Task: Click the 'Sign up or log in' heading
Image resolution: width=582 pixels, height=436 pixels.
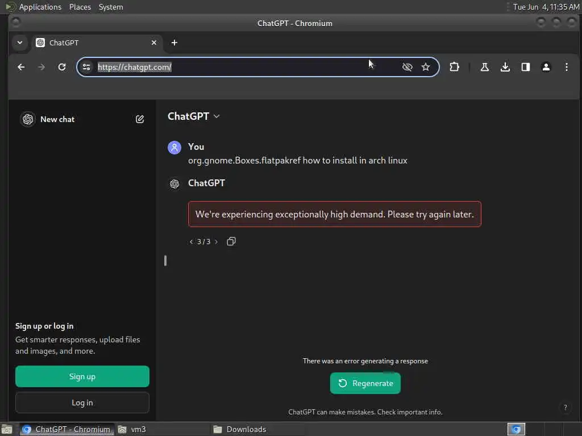Action: point(44,326)
